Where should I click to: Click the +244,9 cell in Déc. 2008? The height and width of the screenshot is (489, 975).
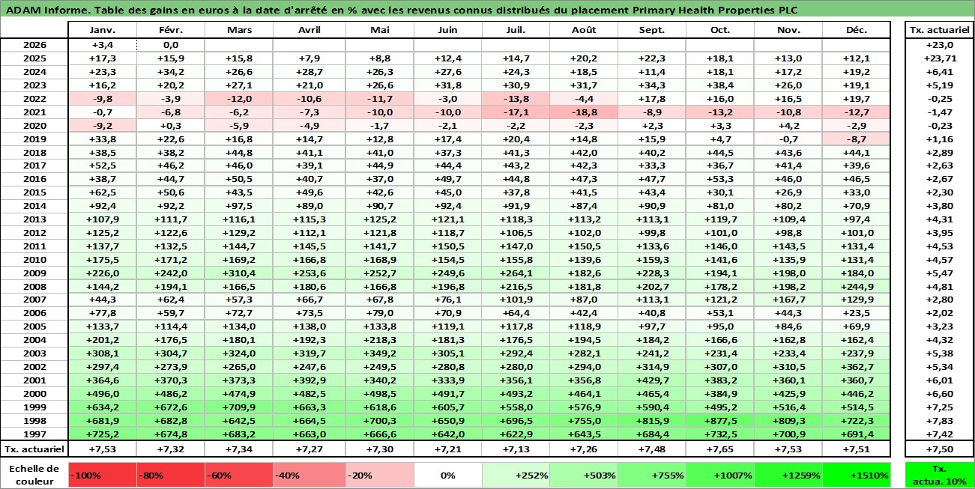pos(856,286)
